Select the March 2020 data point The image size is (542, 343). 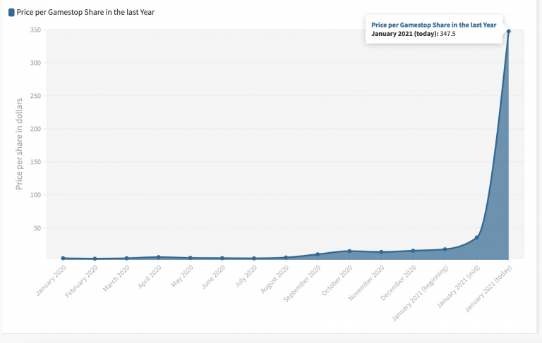pyautogui.click(x=127, y=258)
